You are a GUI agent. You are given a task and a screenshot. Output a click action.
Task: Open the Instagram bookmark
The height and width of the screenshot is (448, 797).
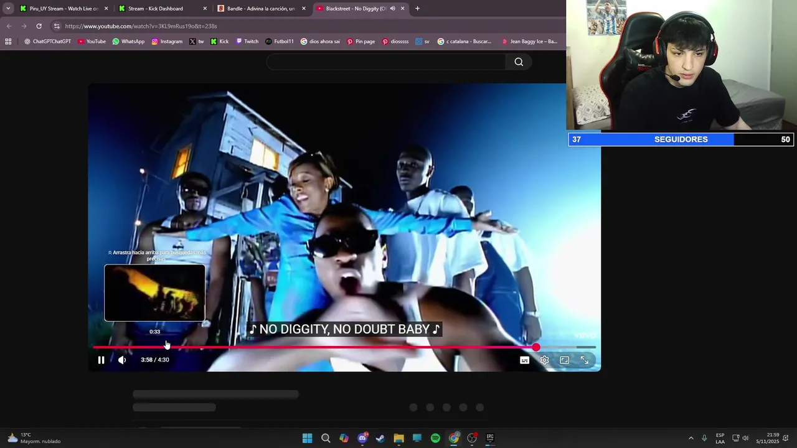[x=167, y=42]
